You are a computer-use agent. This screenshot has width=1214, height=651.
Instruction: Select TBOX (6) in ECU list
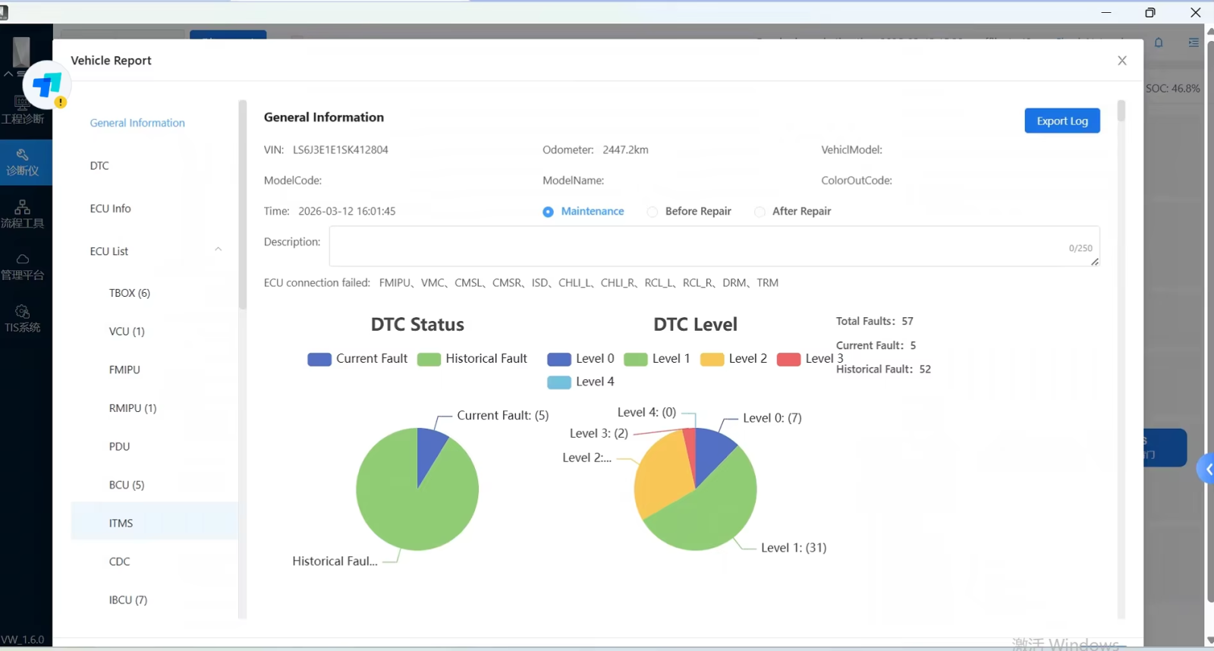129,293
